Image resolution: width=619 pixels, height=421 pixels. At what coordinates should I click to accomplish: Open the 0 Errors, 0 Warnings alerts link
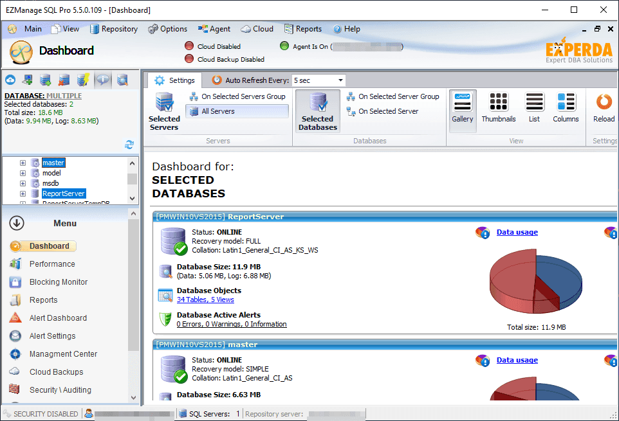pos(232,324)
